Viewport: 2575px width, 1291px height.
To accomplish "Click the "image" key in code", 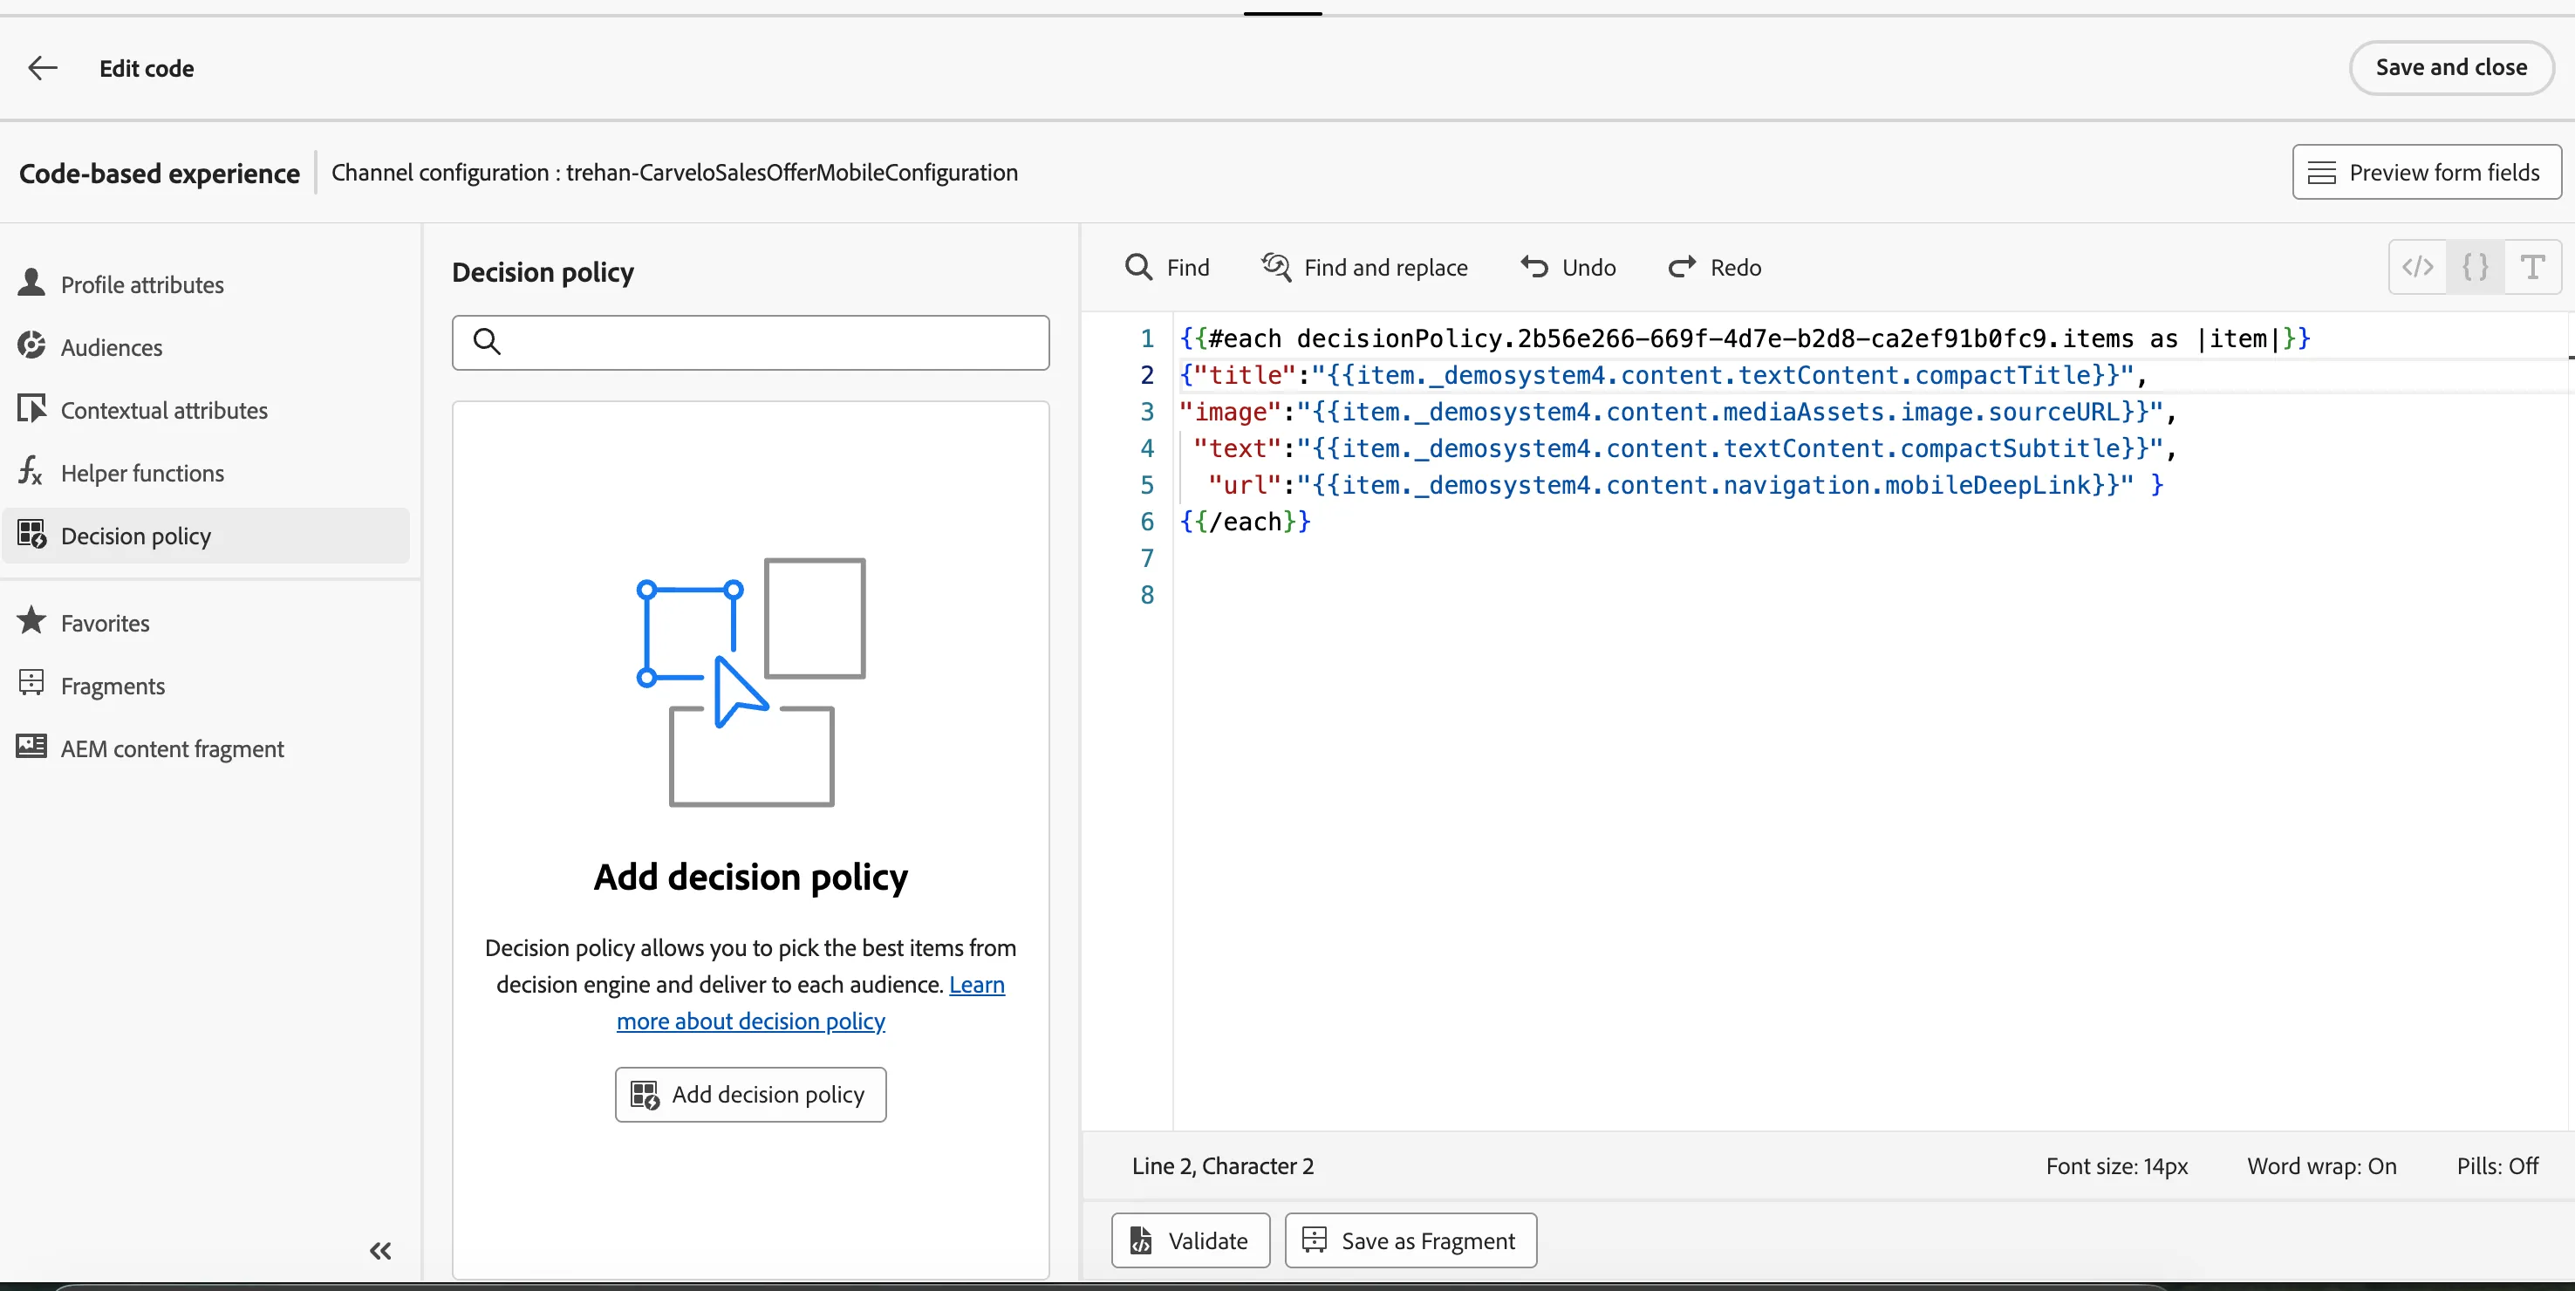I will tap(1231, 412).
